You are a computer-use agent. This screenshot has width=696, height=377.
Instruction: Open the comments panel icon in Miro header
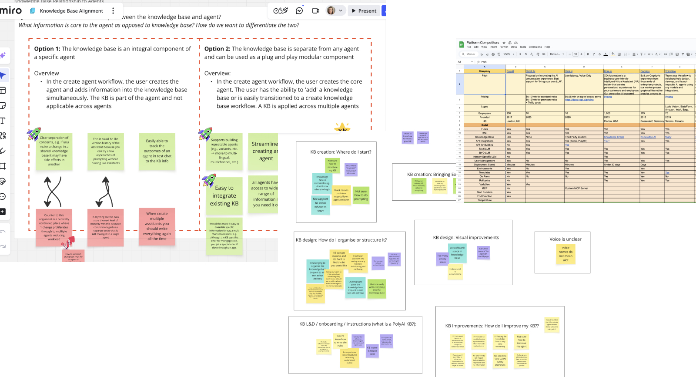tap(299, 11)
